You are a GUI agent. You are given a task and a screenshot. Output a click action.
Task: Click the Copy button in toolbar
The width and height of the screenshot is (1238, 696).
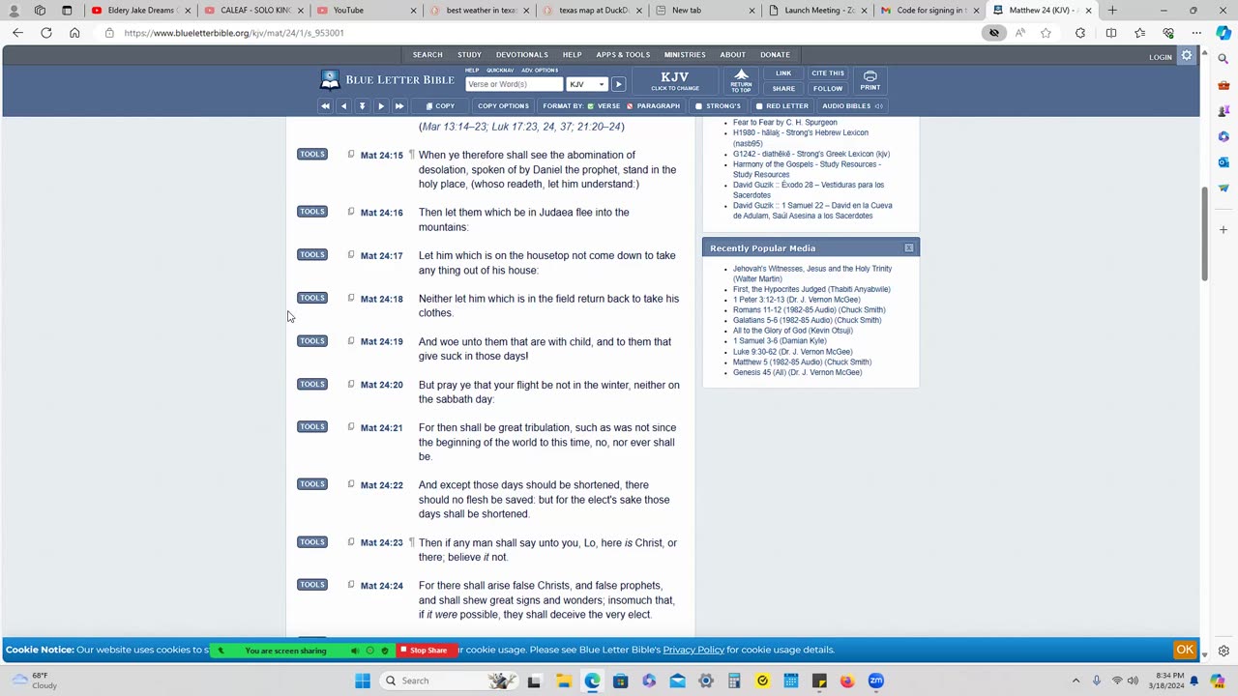440,105
